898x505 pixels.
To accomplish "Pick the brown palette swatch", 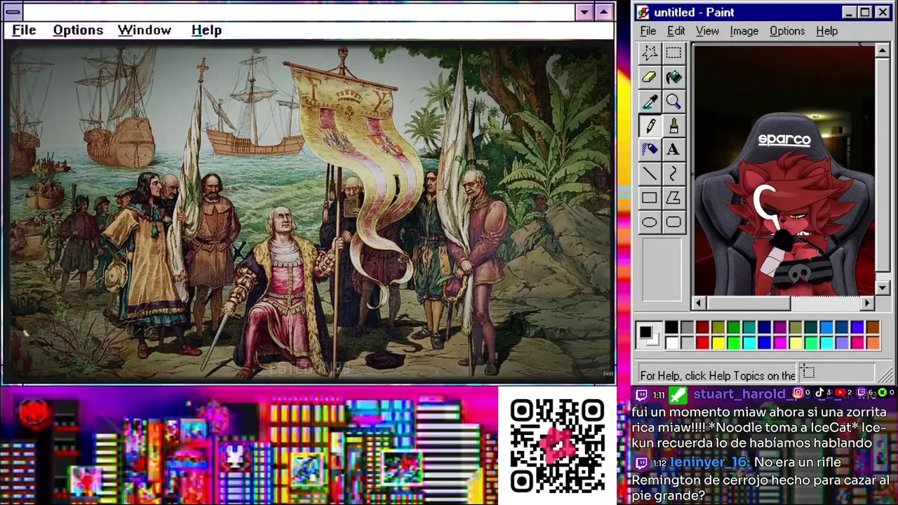I will 872,328.
